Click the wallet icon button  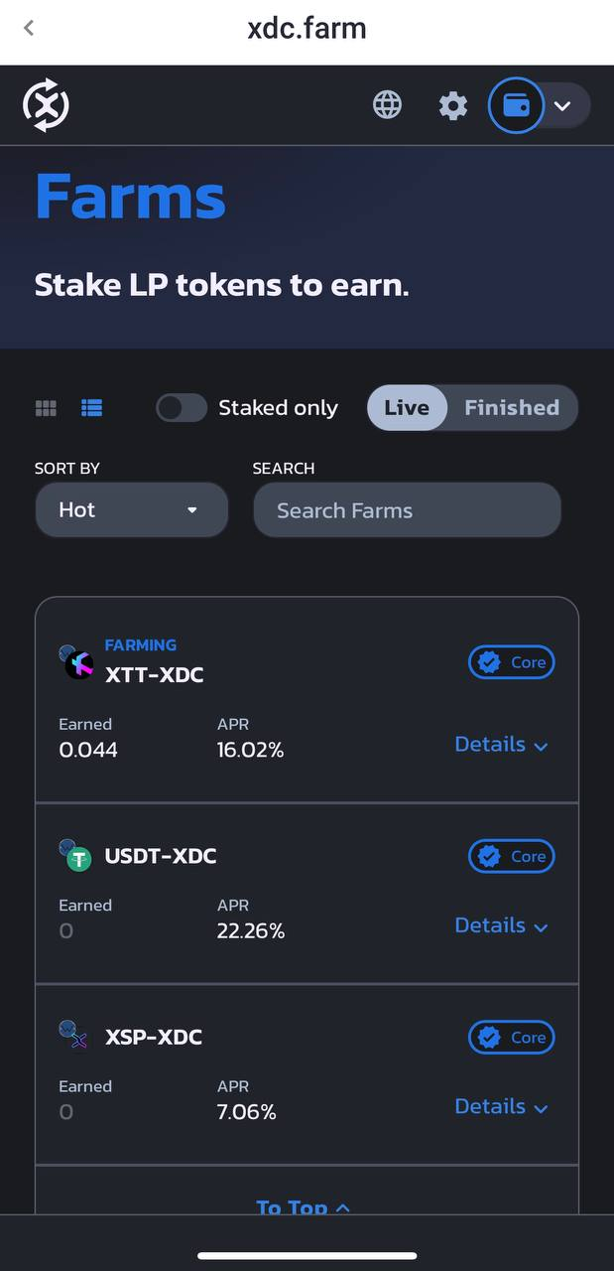[516, 105]
